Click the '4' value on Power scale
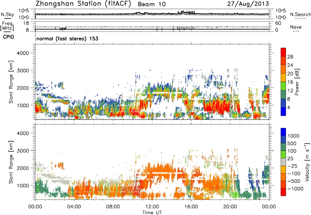 289,108
